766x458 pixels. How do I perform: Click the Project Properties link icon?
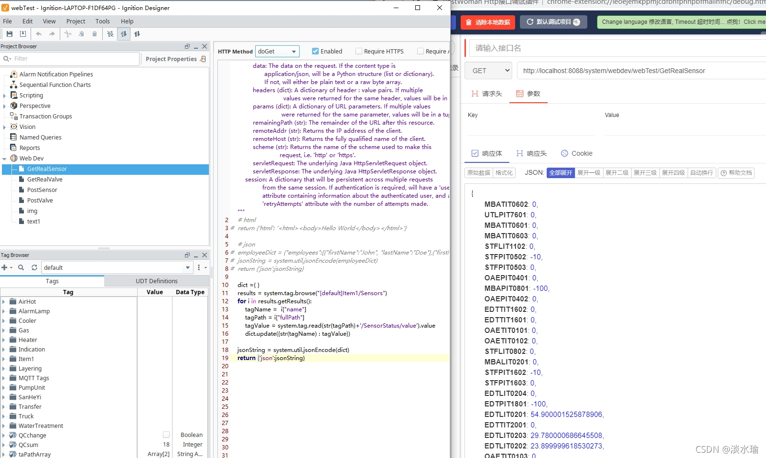pyautogui.click(x=203, y=59)
